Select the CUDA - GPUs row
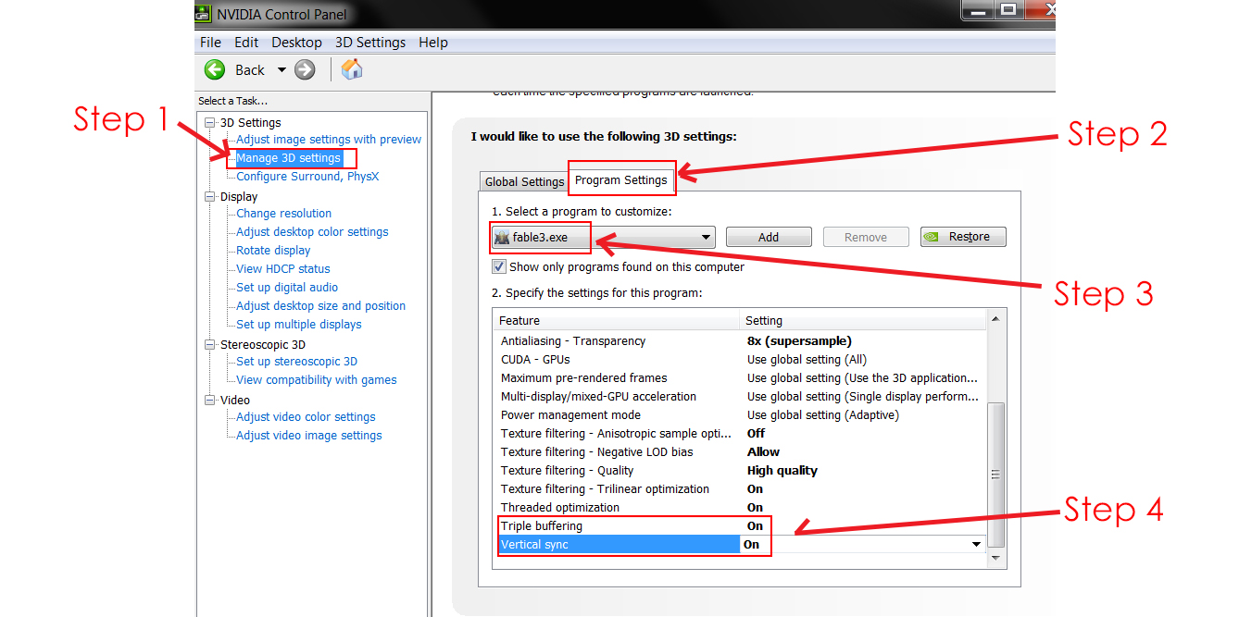 [x=740, y=360]
